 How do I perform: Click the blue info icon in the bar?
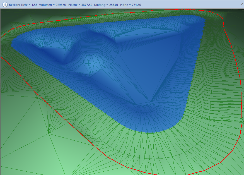(5, 4)
